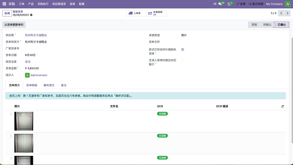The height and width of the screenshot is (165, 293).
Task: Click the drag handle of second photo row
Action: [x=11, y=136]
